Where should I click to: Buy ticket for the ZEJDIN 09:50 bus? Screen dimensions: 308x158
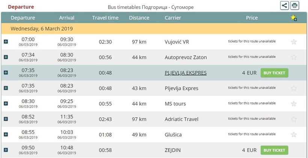click(274, 150)
